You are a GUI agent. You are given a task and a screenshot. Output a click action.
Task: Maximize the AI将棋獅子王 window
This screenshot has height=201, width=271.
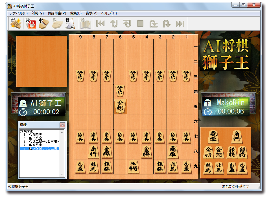click(243, 5)
